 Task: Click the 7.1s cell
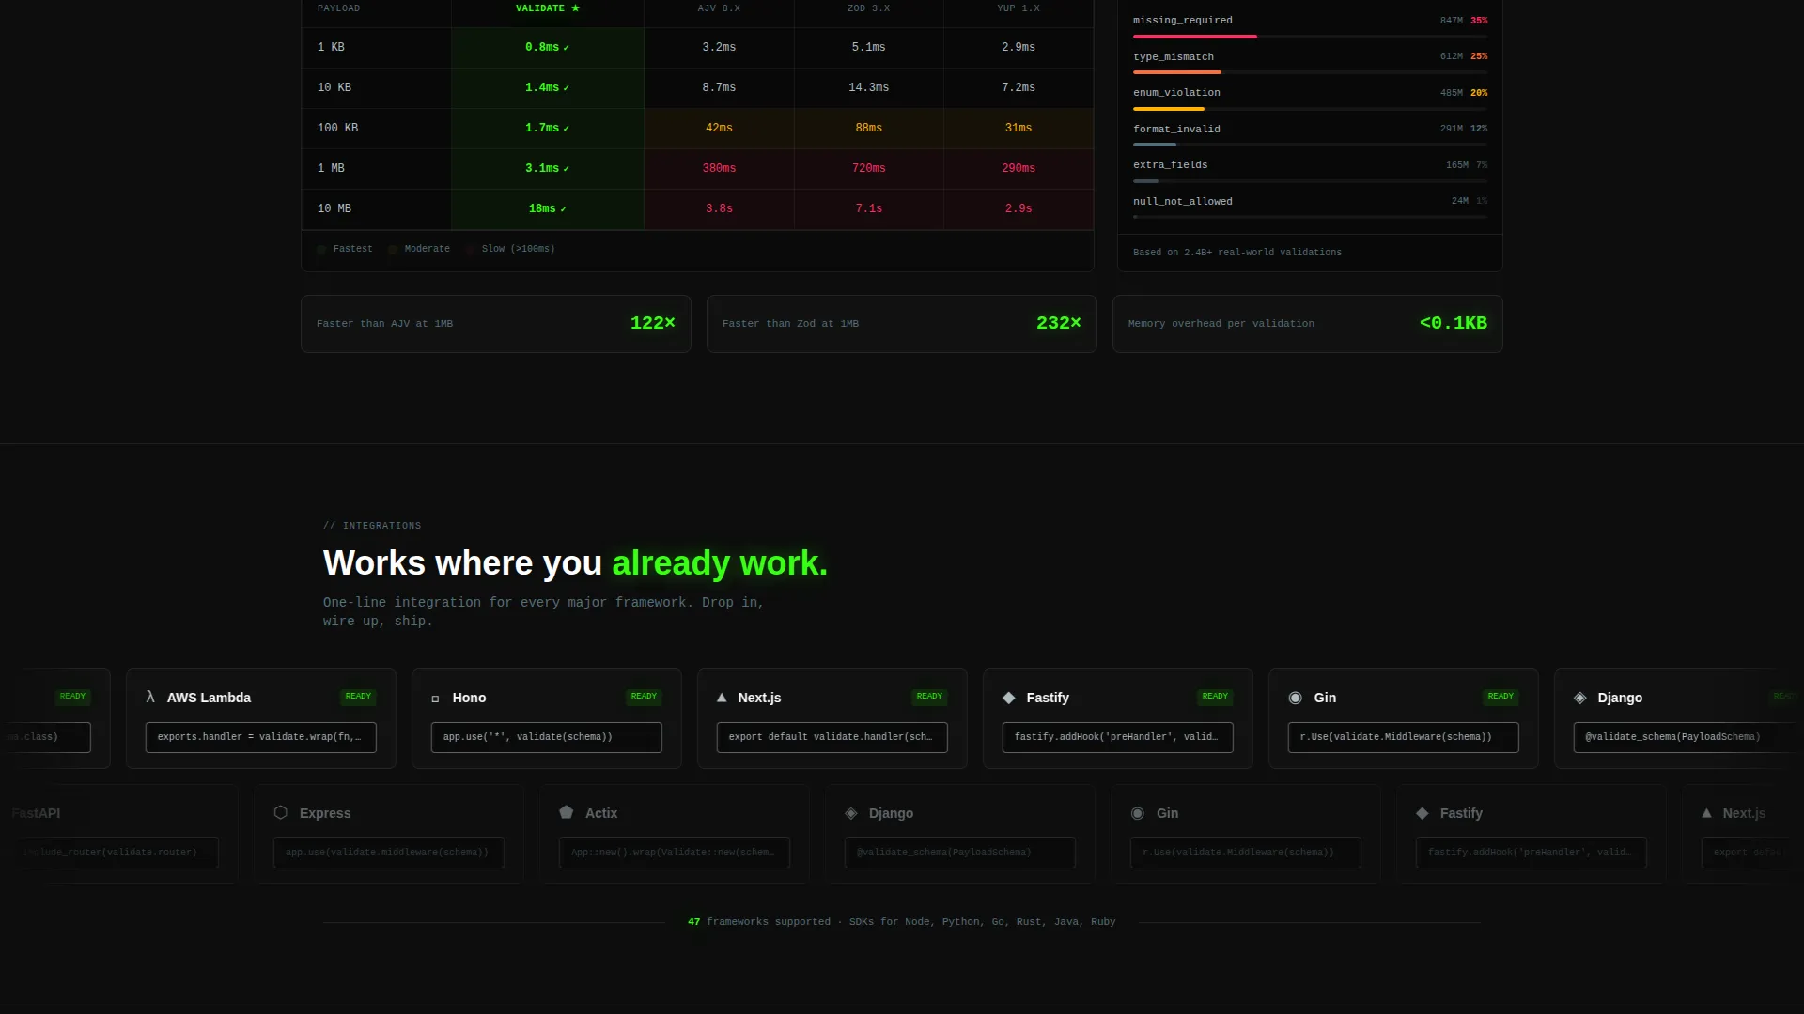[869, 209]
